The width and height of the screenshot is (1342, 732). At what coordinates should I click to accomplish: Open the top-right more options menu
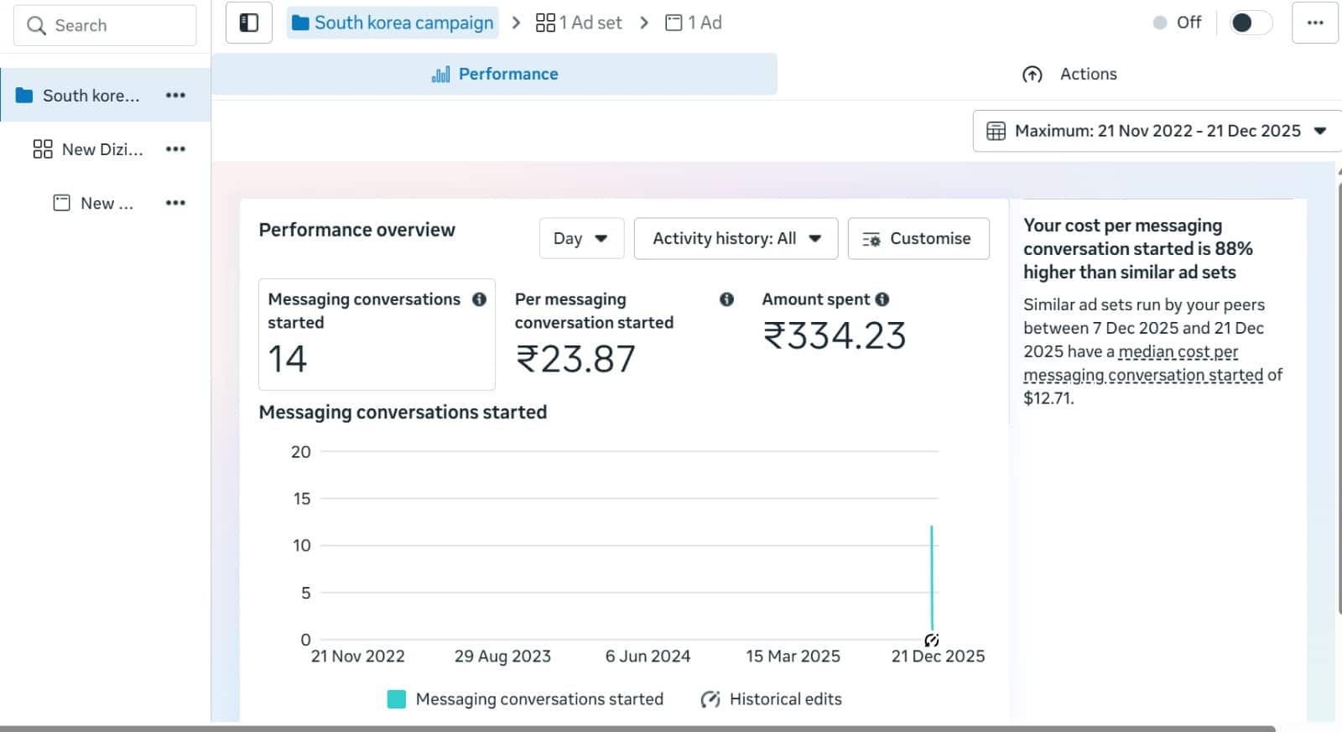point(1314,23)
